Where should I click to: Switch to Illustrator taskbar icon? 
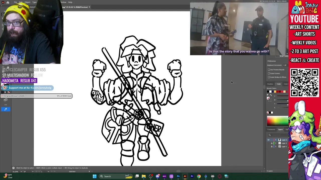tap(185, 176)
